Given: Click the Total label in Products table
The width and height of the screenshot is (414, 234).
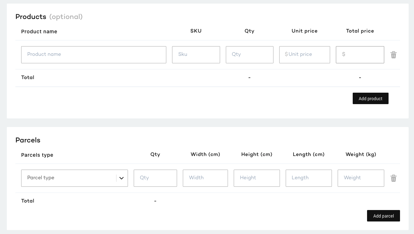Looking at the screenshot, I should pos(28,78).
